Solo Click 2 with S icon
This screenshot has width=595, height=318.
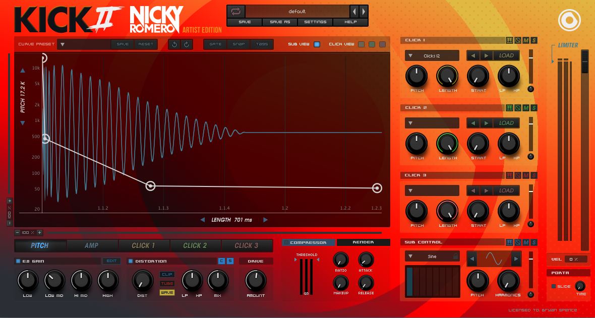pyautogui.click(x=534, y=108)
